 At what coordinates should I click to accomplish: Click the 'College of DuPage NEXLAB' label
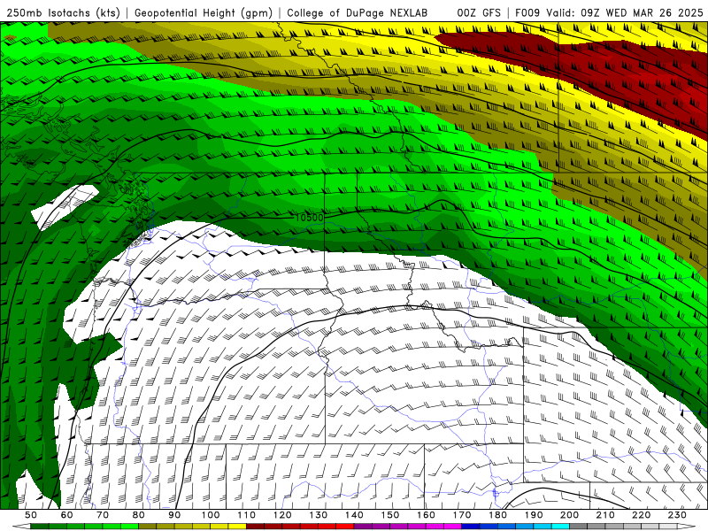(357, 13)
